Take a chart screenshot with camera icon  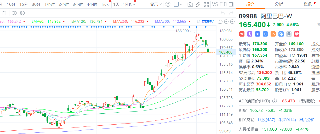(x=190, y=4)
